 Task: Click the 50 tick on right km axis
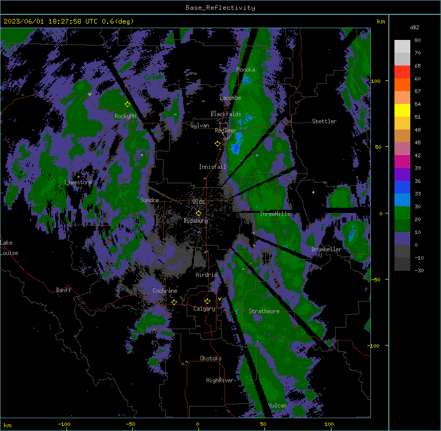[378, 147]
